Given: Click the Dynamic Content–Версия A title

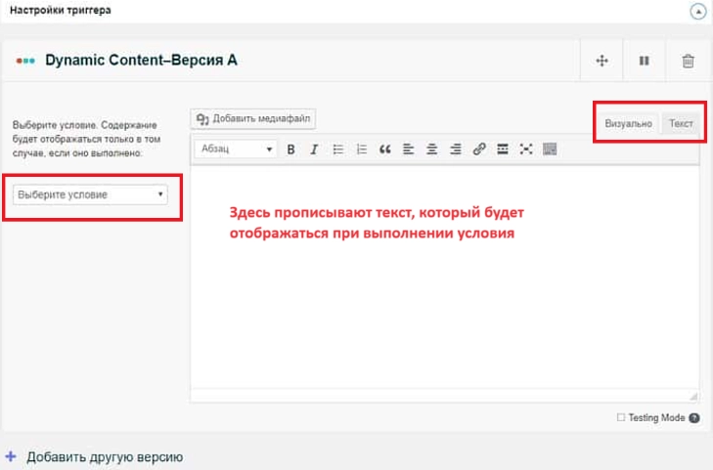Looking at the screenshot, I should 141,60.
